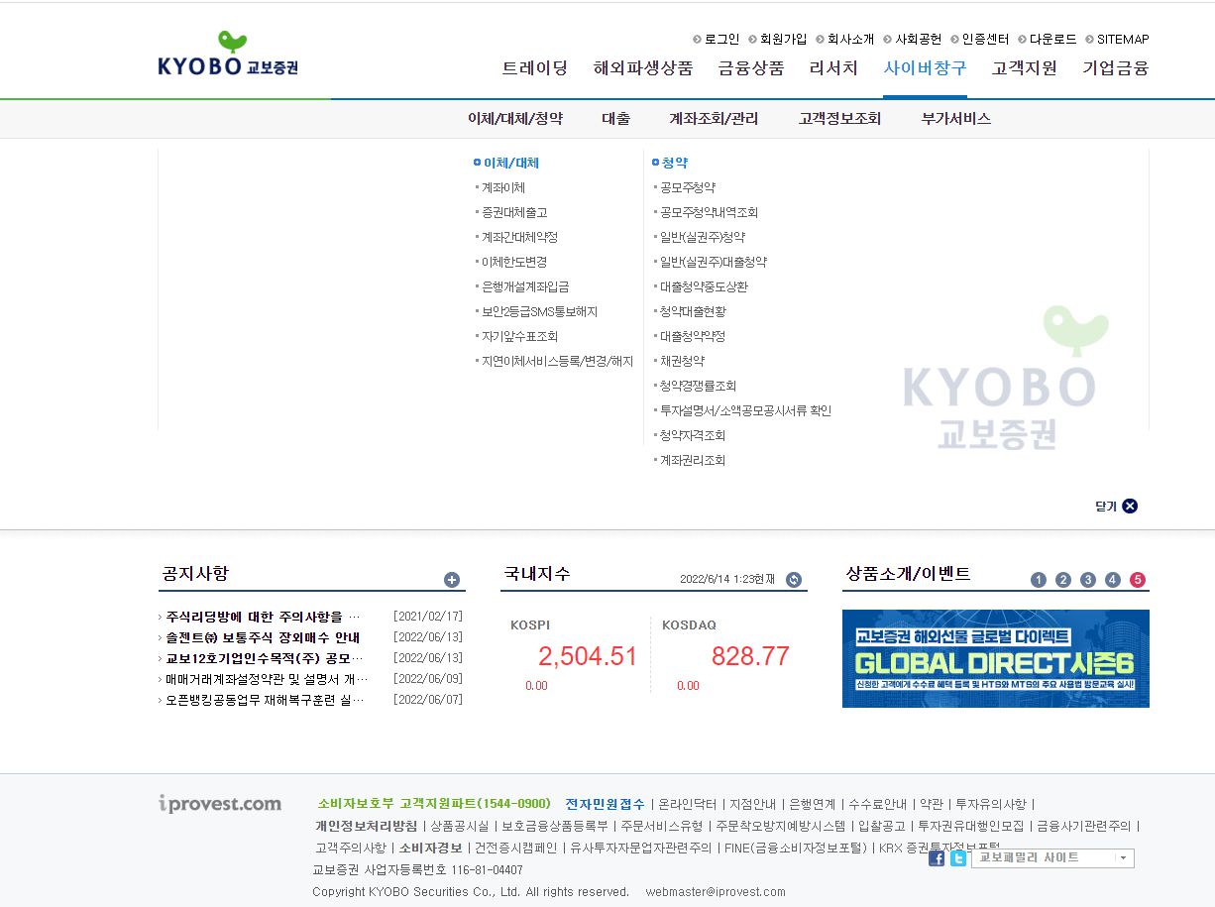The height and width of the screenshot is (907, 1215).
Task: Open 청약경쟁률조회 menu item
Action: pyautogui.click(x=699, y=386)
